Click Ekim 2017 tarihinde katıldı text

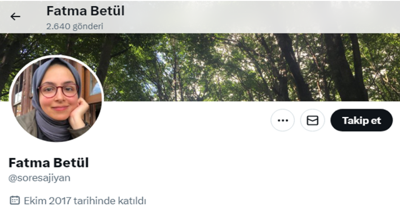click(85, 201)
